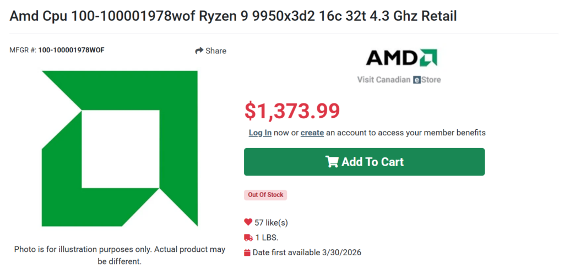Click the 57 like(s) count text

[x=271, y=222]
